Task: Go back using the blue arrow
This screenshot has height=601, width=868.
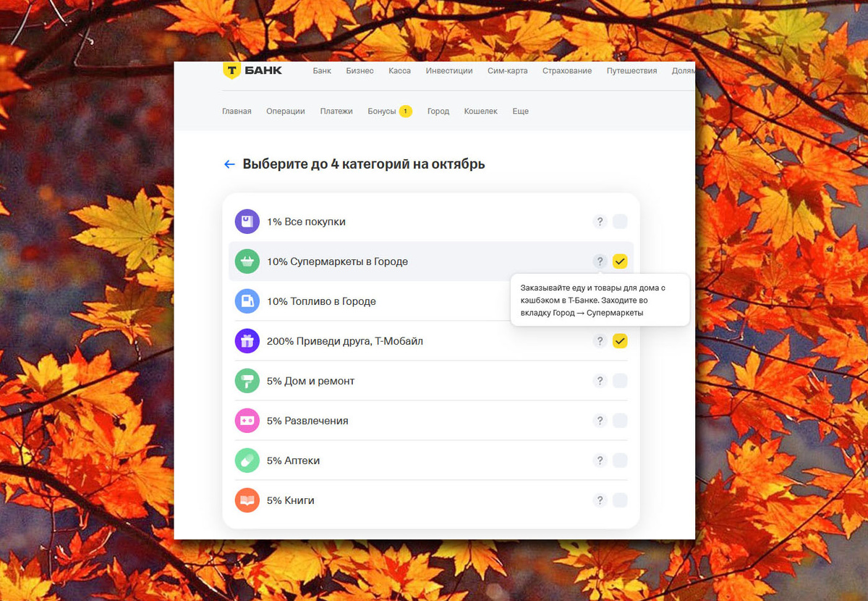Action: pos(229,164)
